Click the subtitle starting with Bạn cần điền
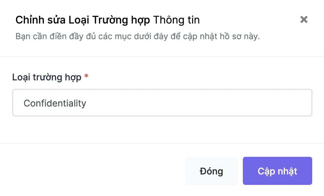This screenshot has width=324, height=196. (137, 37)
